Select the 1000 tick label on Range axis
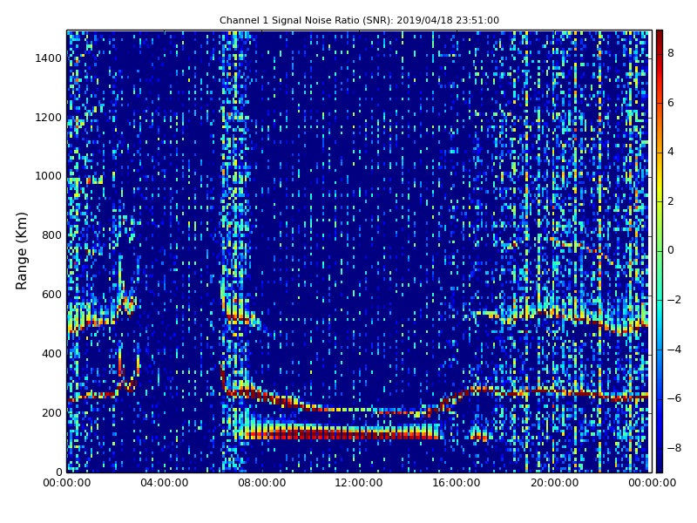 point(49,176)
